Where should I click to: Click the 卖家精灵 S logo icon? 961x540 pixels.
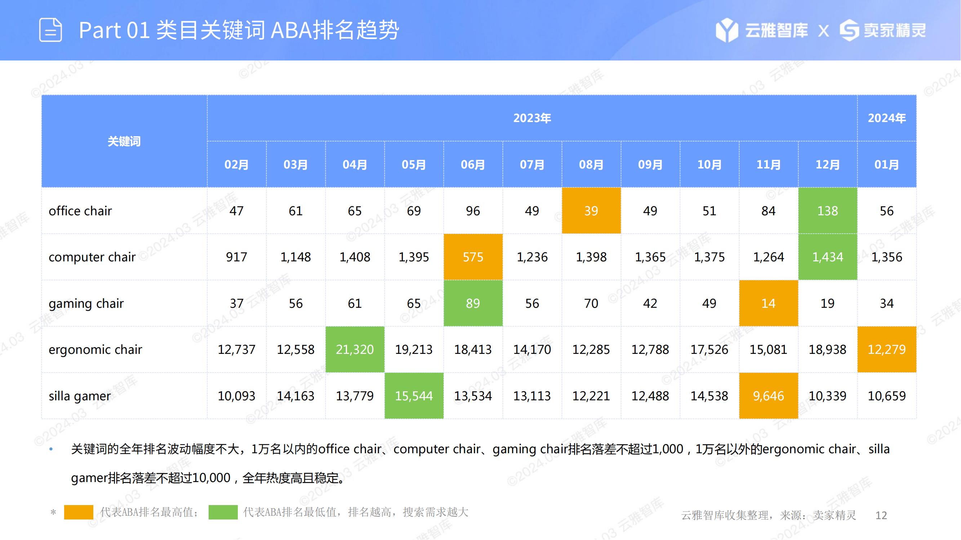tap(849, 30)
